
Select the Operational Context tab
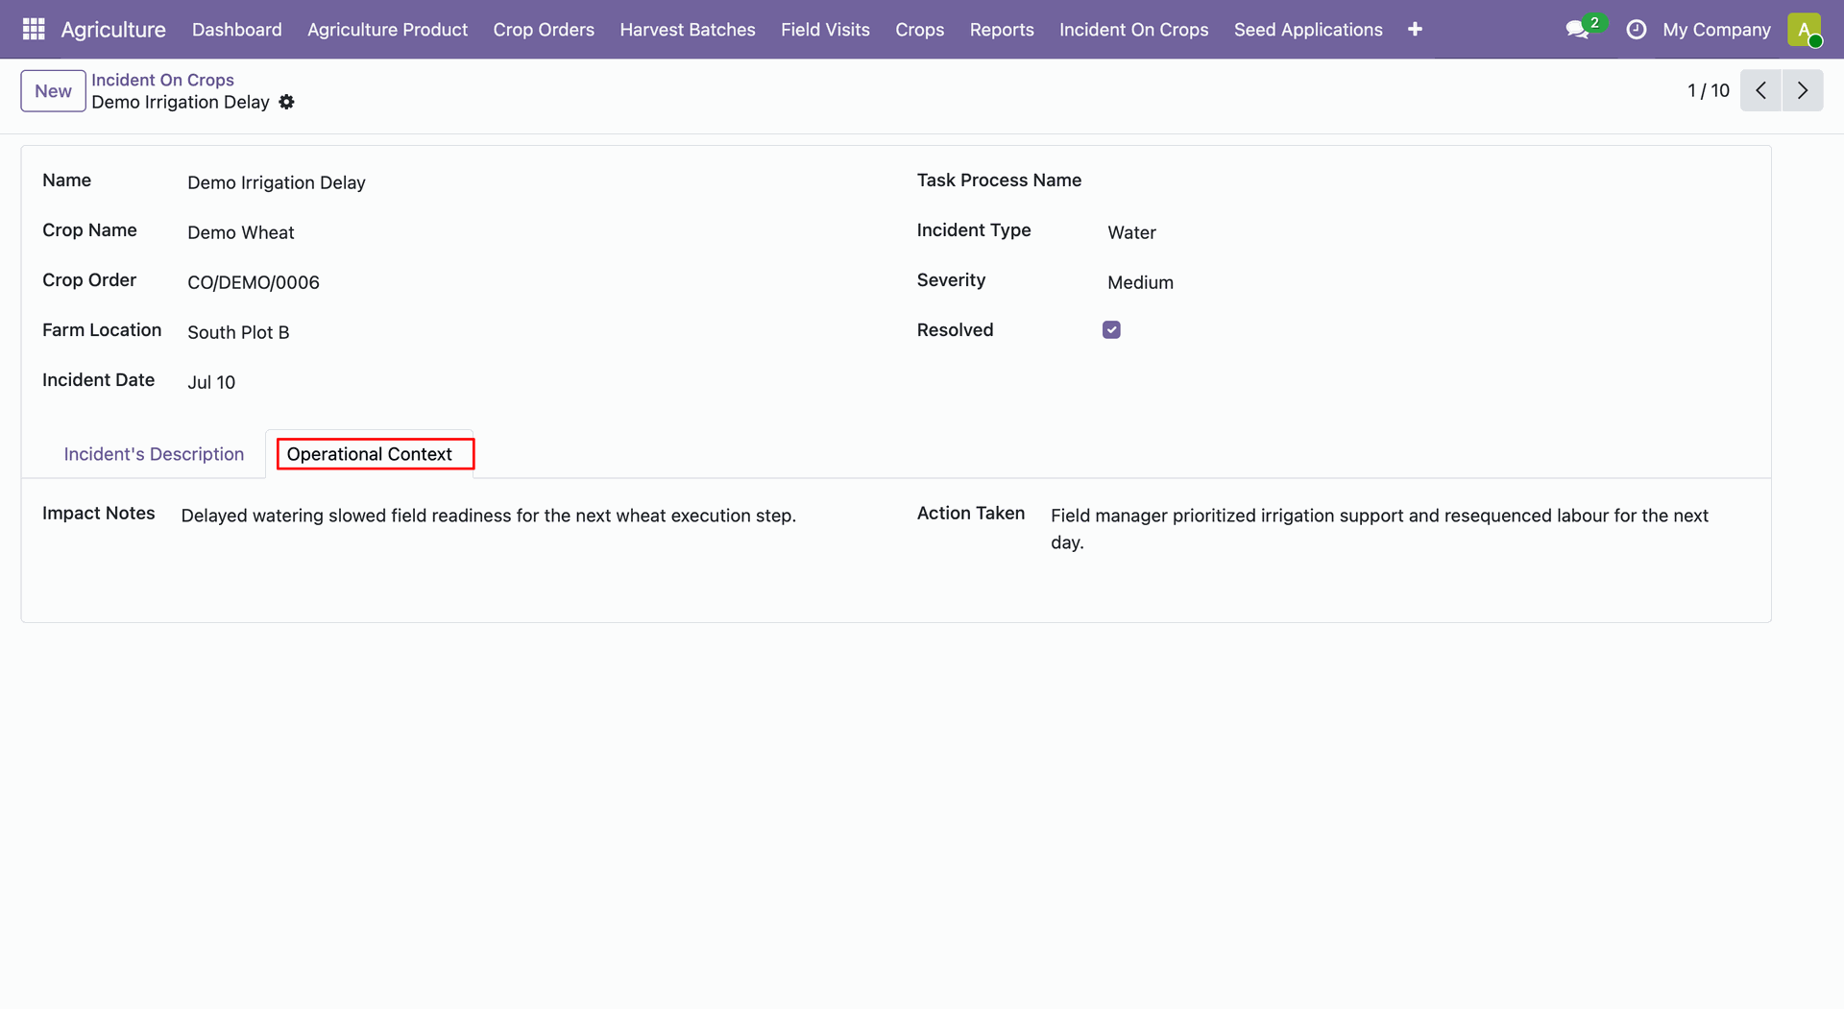(370, 454)
